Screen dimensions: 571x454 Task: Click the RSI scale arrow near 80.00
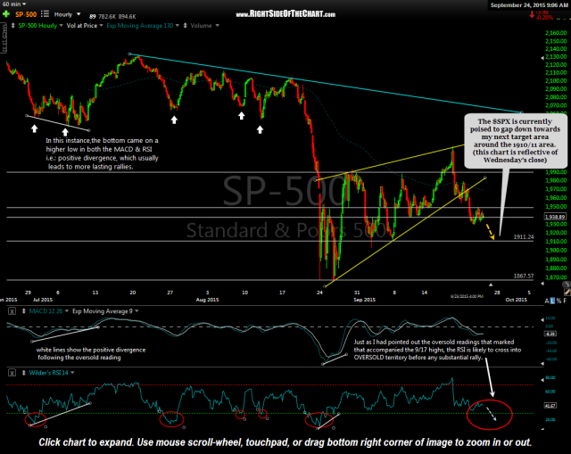(x=542, y=379)
